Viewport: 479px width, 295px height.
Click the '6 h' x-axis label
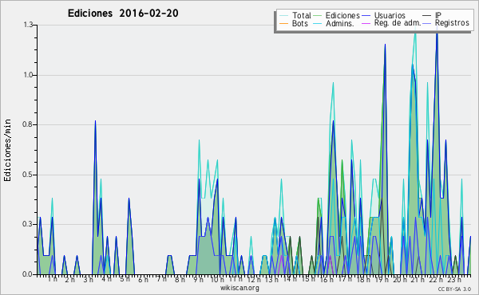click(143, 280)
